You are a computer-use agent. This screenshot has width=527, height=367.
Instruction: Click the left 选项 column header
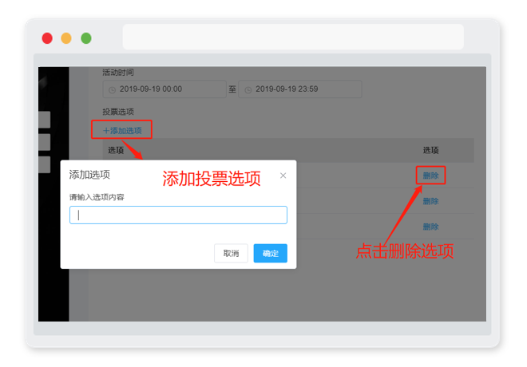pyautogui.click(x=116, y=150)
